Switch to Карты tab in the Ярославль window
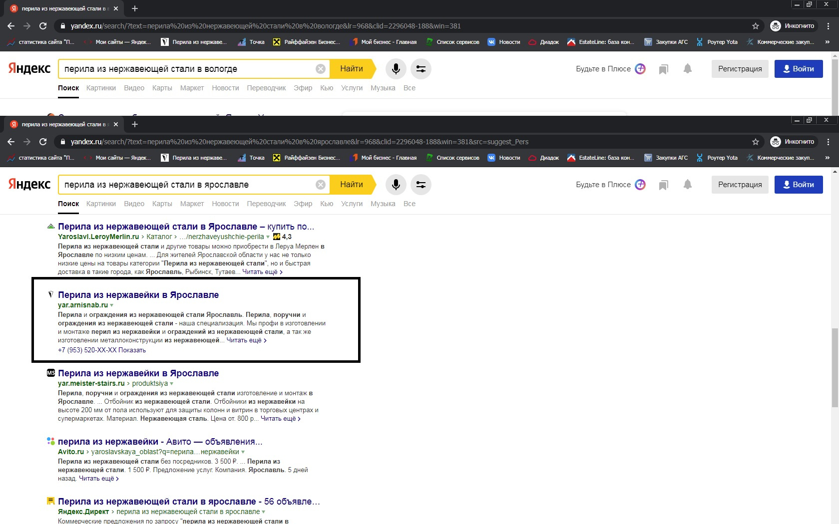The image size is (839, 524). (x=162, y=204)
